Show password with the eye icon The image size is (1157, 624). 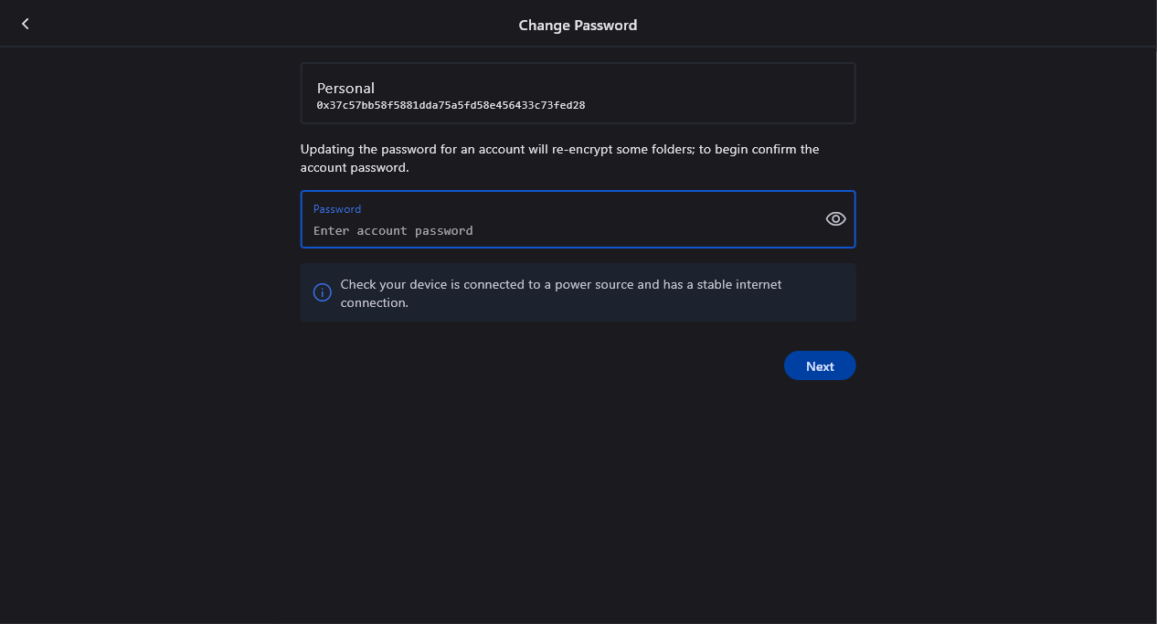pyautogui.click(x=835, y=218)
